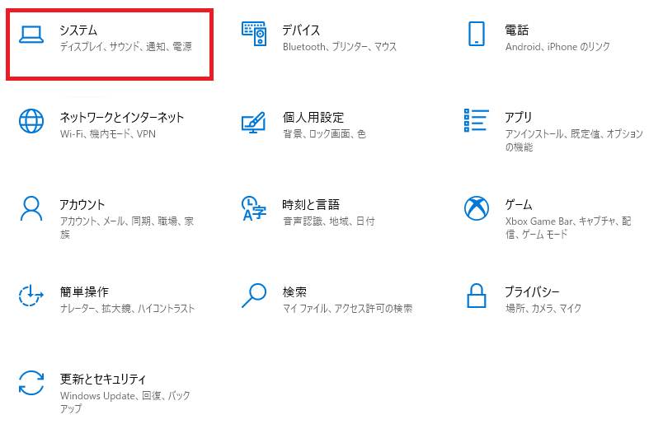Click the padlock icon for プライバシー
The height and width of the screenshot is (438, 663).
click(x=477, y=296)
